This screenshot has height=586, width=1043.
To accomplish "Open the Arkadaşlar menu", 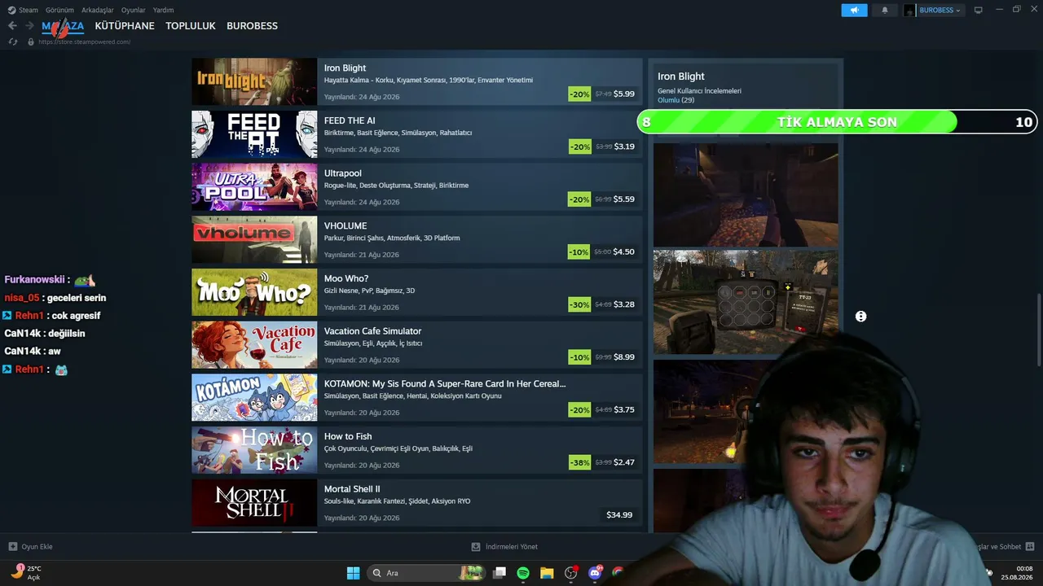I will 98,10.
